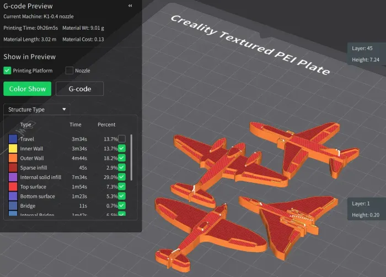
Task: Click the Bottom surface color swatch
Action: point(13,196)
